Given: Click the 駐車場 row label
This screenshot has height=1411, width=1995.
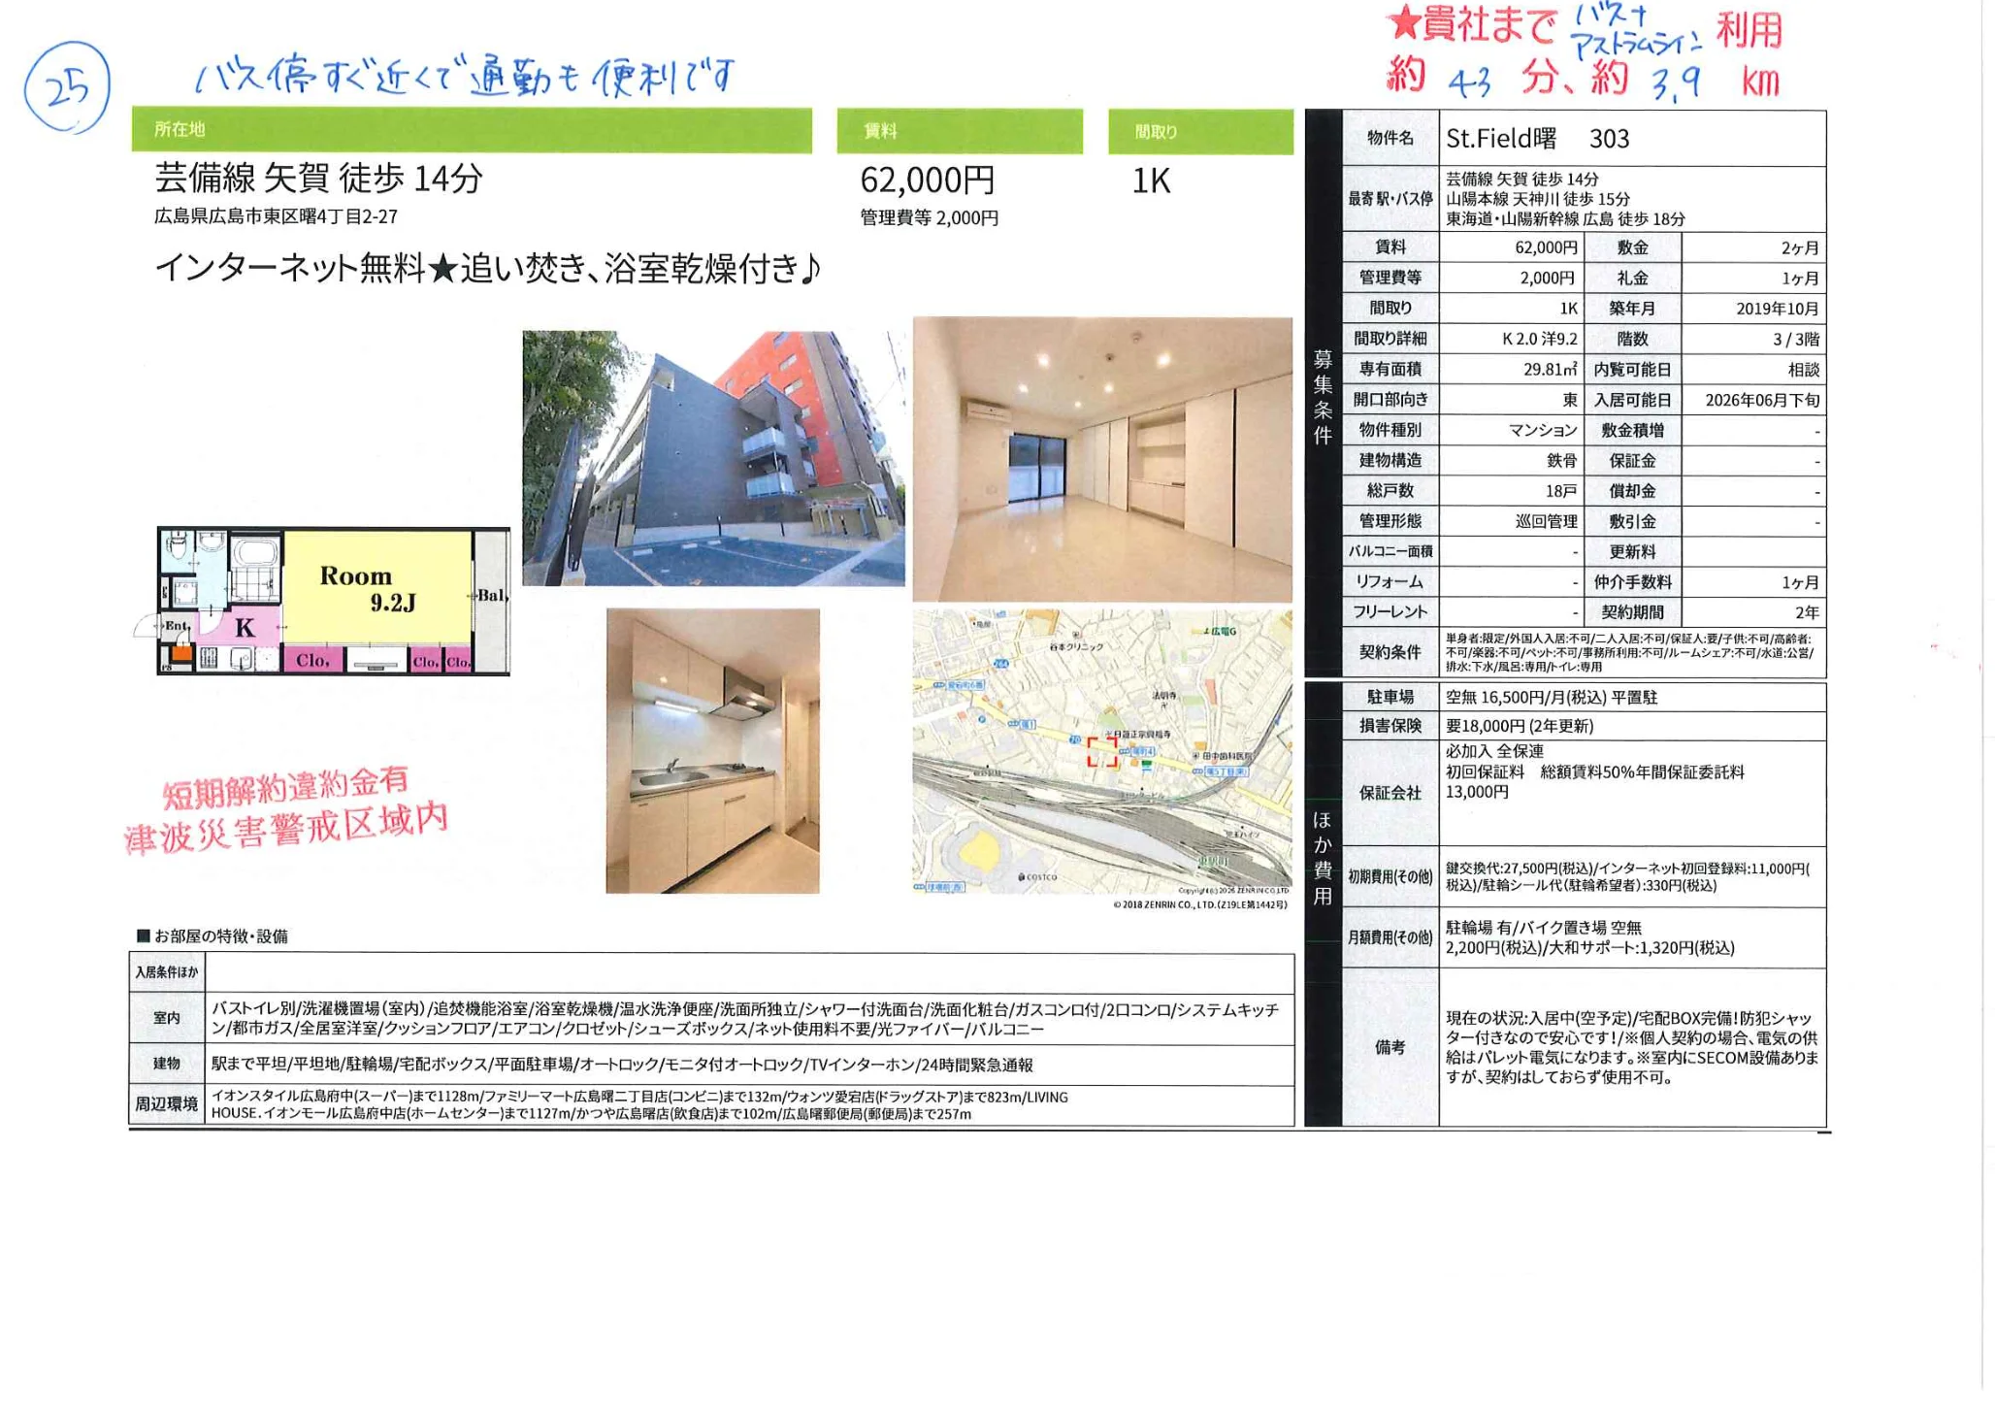Looking at the screenshot, I should pyautogui.click(x=1390, y=697).
